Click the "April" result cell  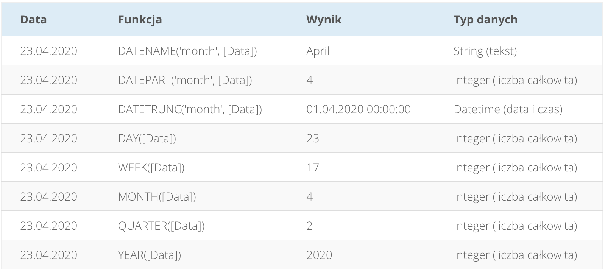click(x=318, y=51)
